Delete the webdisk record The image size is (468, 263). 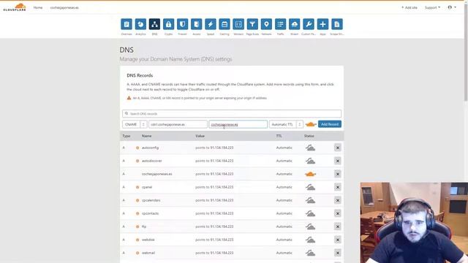338,240
